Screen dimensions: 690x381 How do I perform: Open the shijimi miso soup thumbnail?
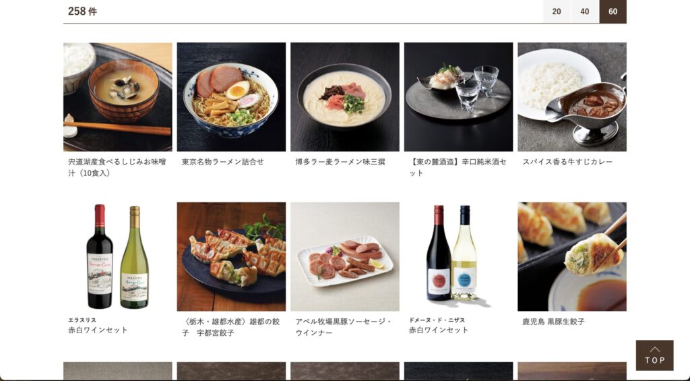tap(117, 97)
